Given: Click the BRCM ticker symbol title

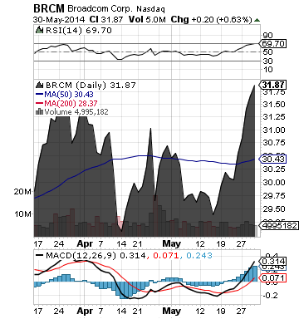Looking at the screenshot, I should pos(49,8).
